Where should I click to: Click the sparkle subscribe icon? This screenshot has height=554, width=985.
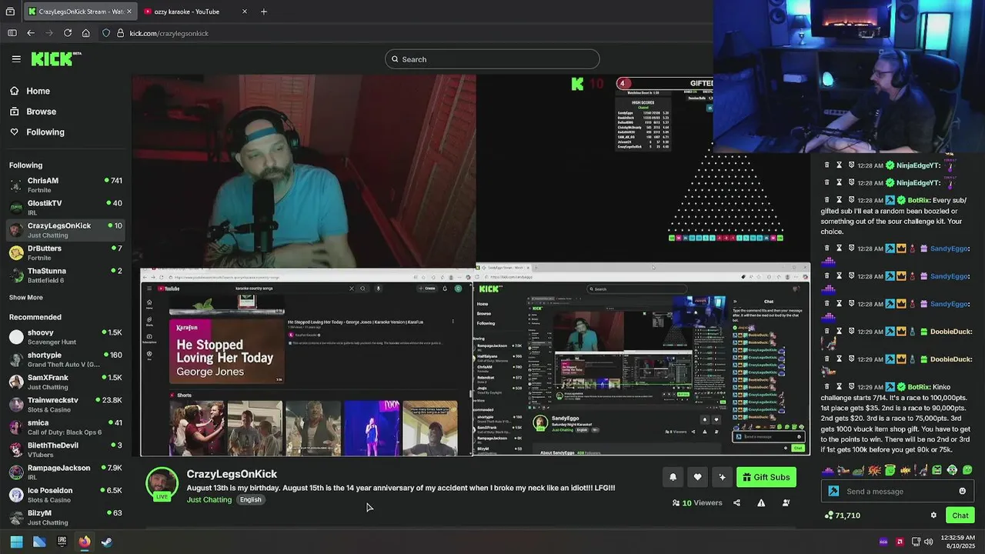tap(722, 477)
